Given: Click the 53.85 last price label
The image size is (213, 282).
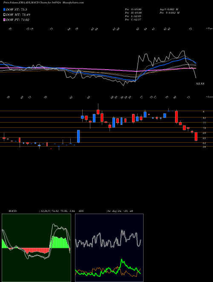Looking at the screenshot, I should pyautogui.click(x=200, y=84).
